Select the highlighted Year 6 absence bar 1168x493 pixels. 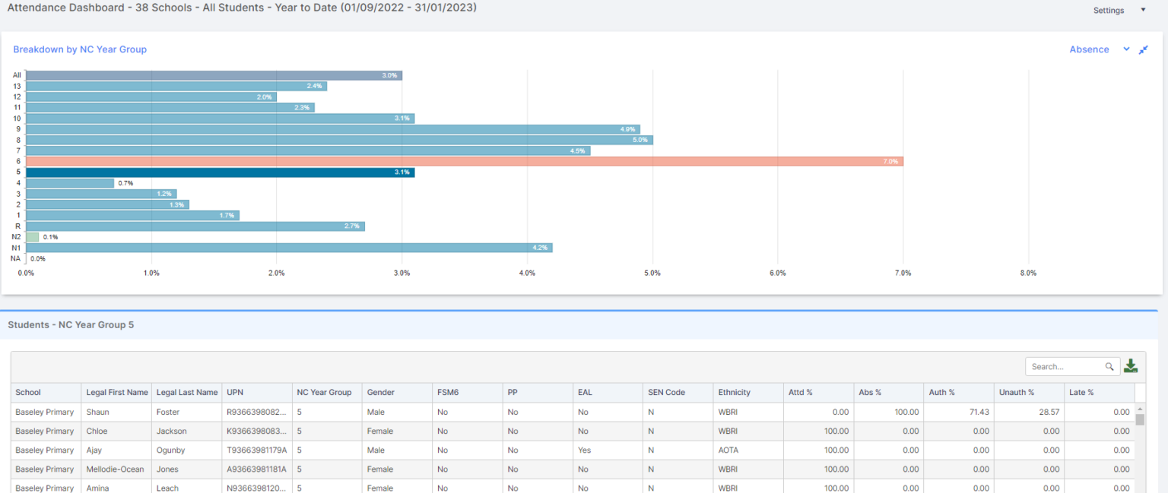456,161
